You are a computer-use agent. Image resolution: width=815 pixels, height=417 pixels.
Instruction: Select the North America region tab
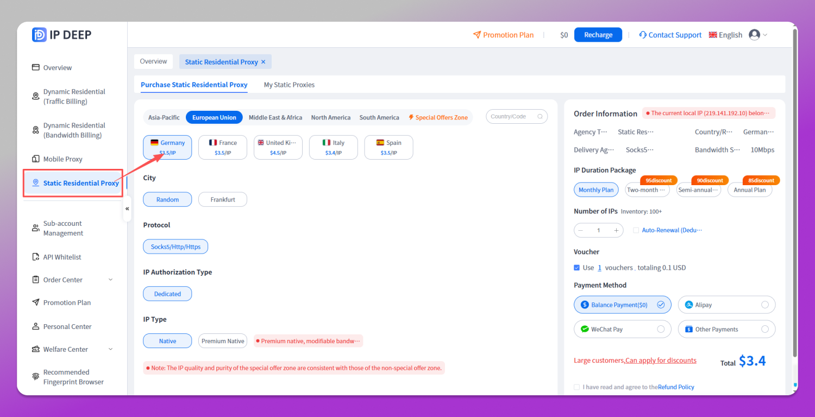pos(331,117)
